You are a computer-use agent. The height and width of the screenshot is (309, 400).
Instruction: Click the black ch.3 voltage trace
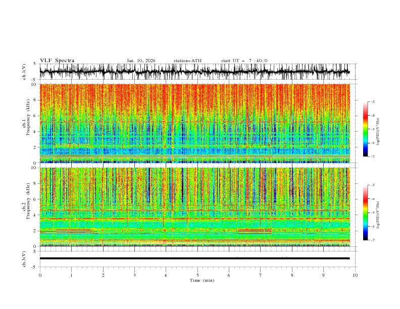pyautogui.click(x=194, y=259)
